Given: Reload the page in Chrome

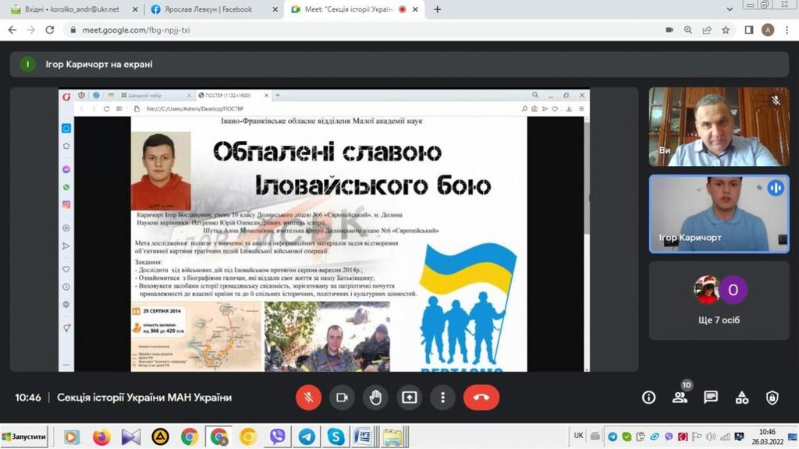Looking at the screenshot, I should click(50, 30).
